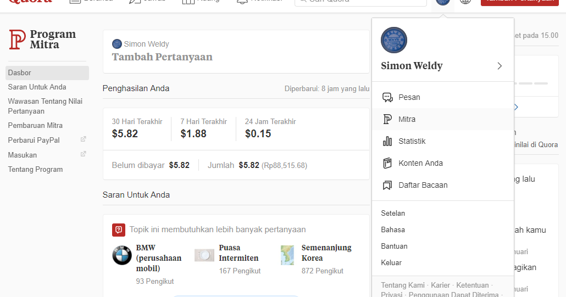This screenshot has width=566, height=297.
Task: Click the small avatar beside Simon Weldy
Action: (x=117, y=44)
